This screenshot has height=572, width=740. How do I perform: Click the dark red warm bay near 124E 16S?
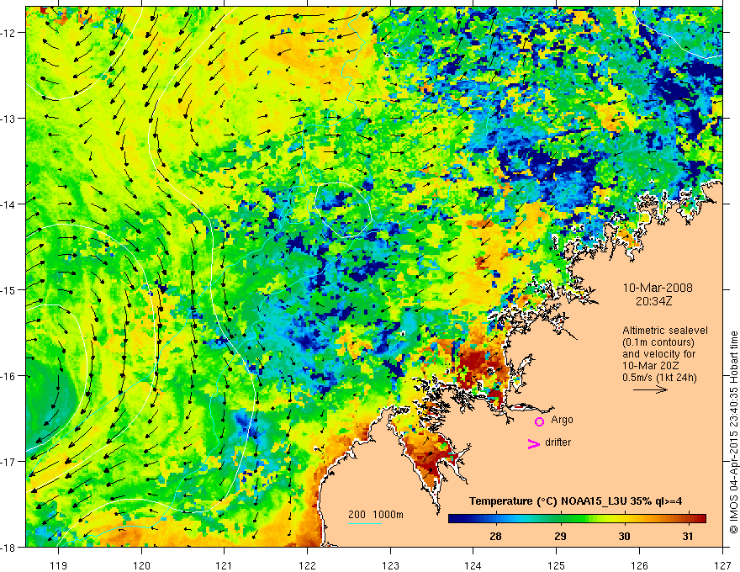480,366
